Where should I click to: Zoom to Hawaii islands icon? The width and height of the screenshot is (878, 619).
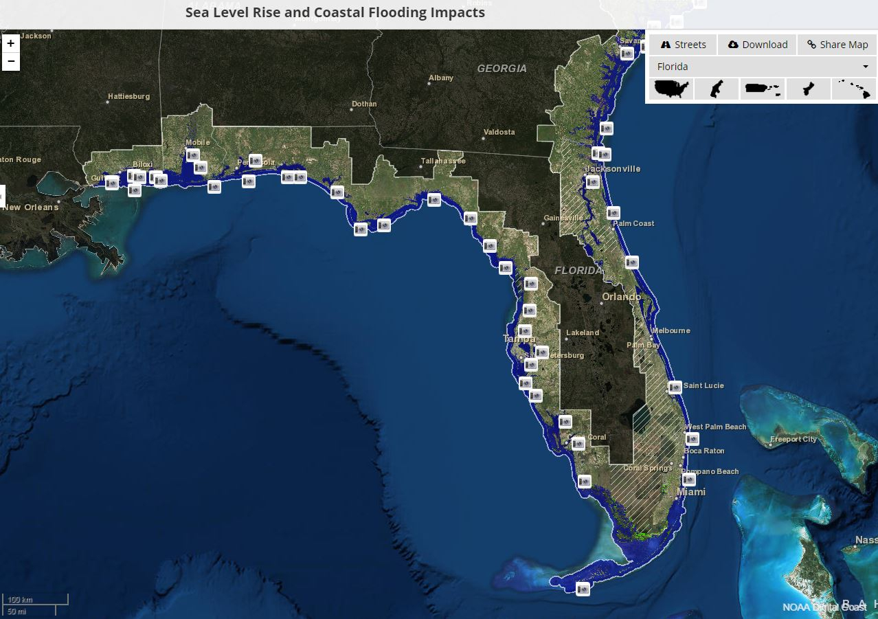(x=854, y=89)
